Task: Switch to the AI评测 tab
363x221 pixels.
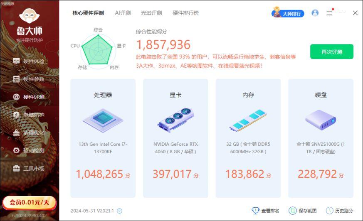Action: pos(123,13)
